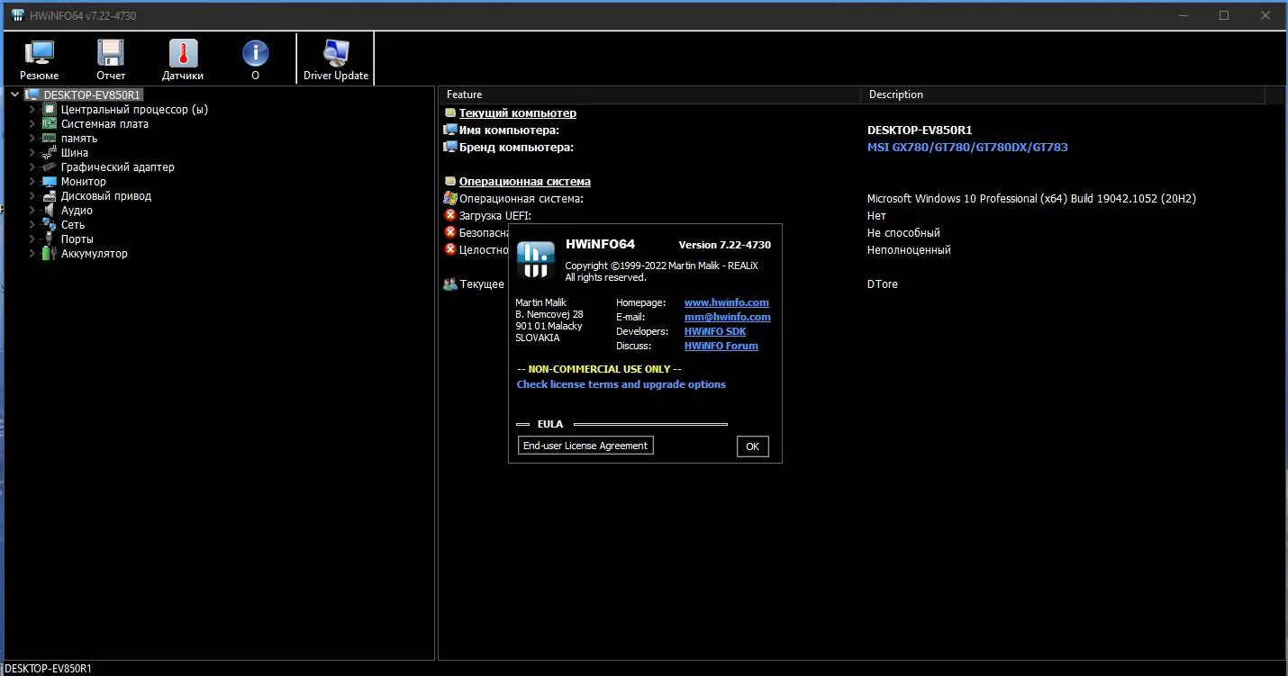Click the red X icon beside Загрузка UEFI
This screenshot has height=676, width=1288.
450,215
